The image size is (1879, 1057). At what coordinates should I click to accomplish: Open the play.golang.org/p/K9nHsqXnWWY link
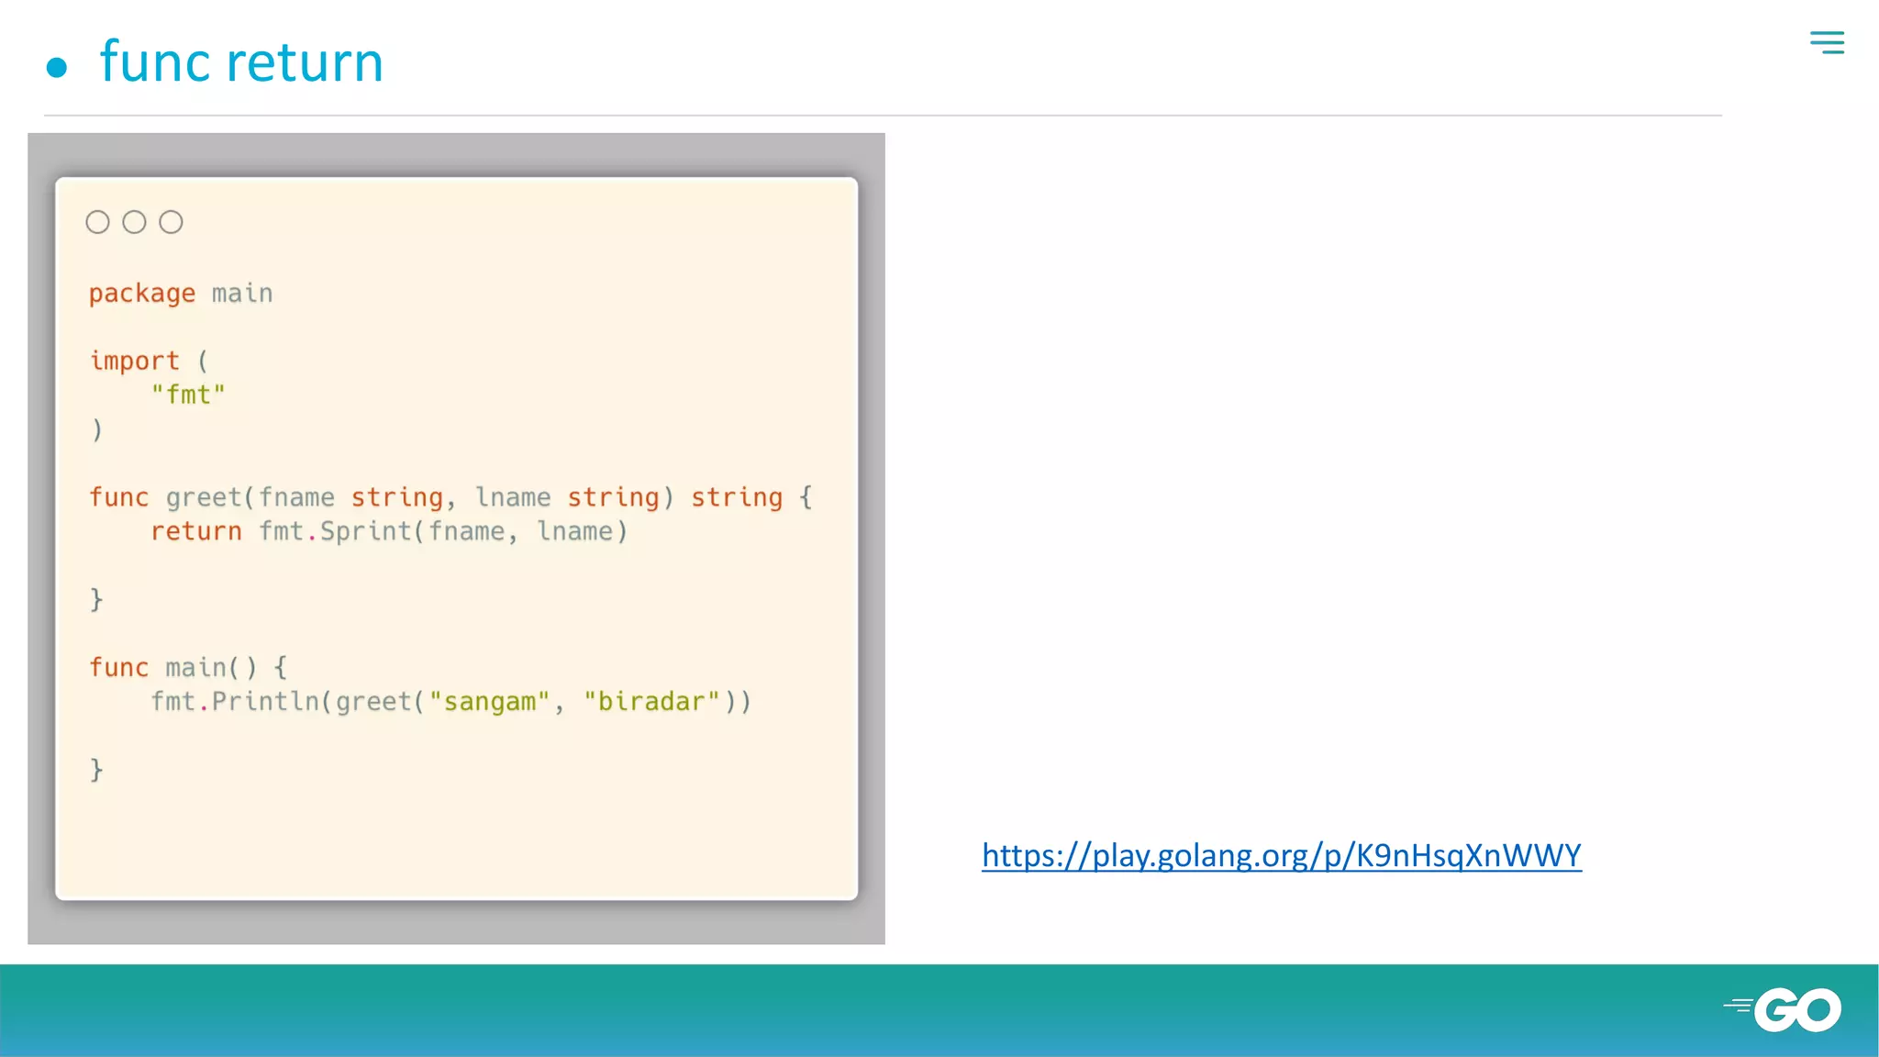coord(1282,855)
